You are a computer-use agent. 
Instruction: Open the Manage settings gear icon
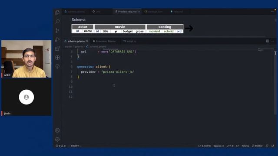coord(57,140)
